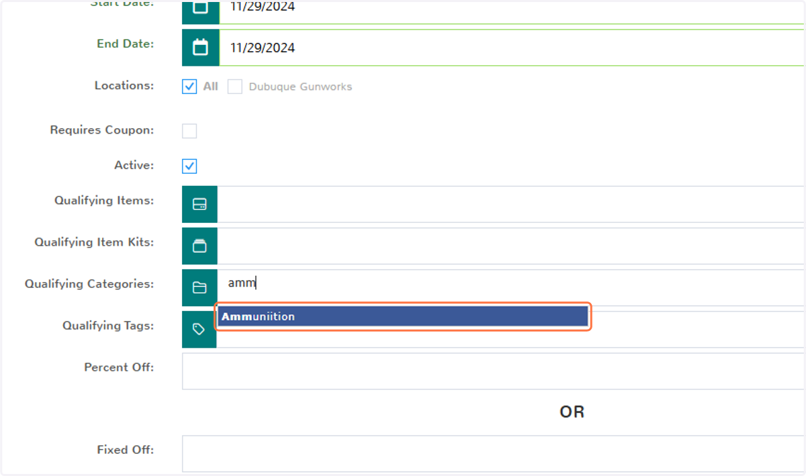Focus the Start Date field
This screenshot has width=806, height=476.
(x=512, y=11)
